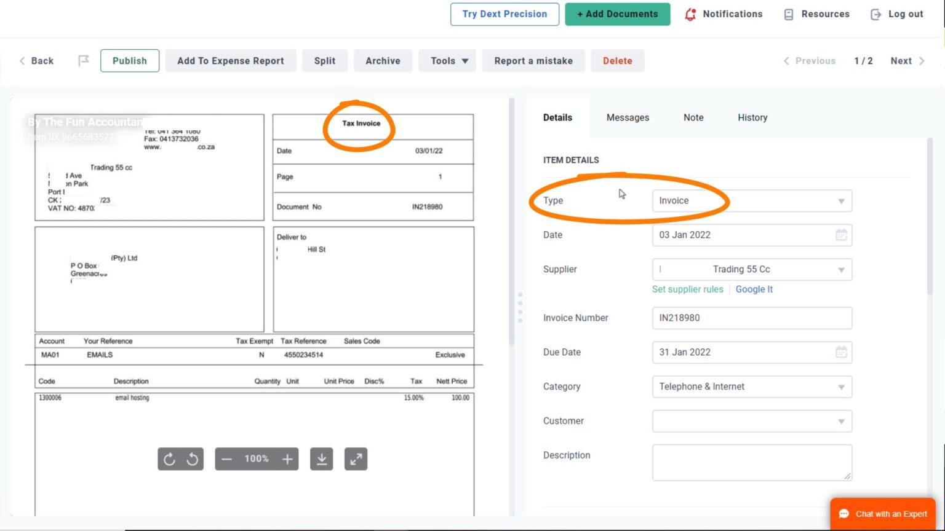
Task: Click the Log out icon
Action: tap(875, 14)
